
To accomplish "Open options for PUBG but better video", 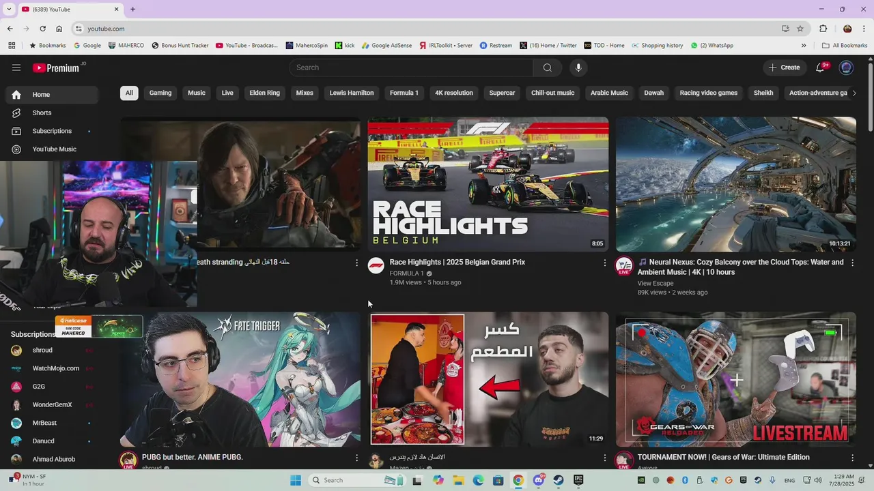I will point(356,458).
